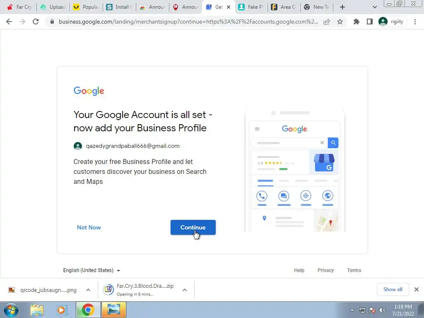Click the account avatar beside the email
This screenshot has width=424, height=318.
(78, 146)
